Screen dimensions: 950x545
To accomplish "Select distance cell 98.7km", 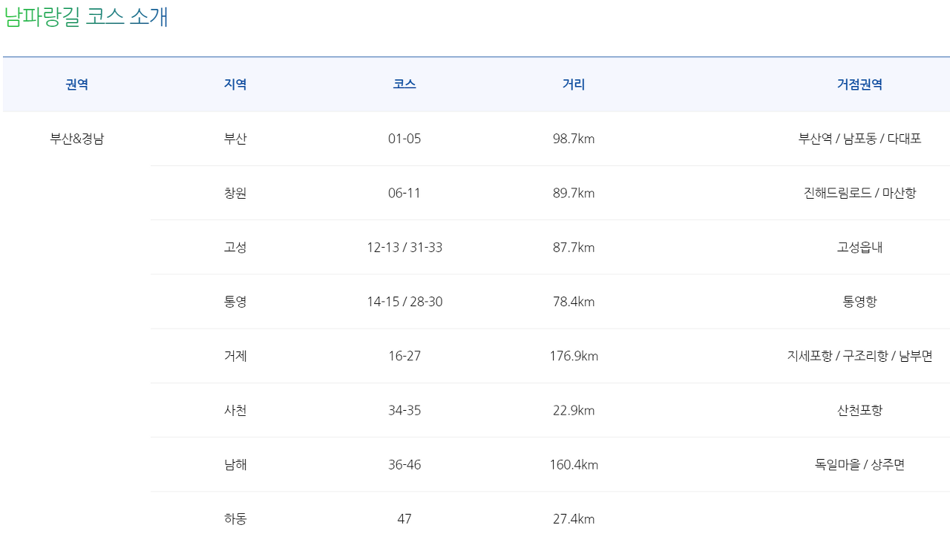I will [x=574, y=139].
